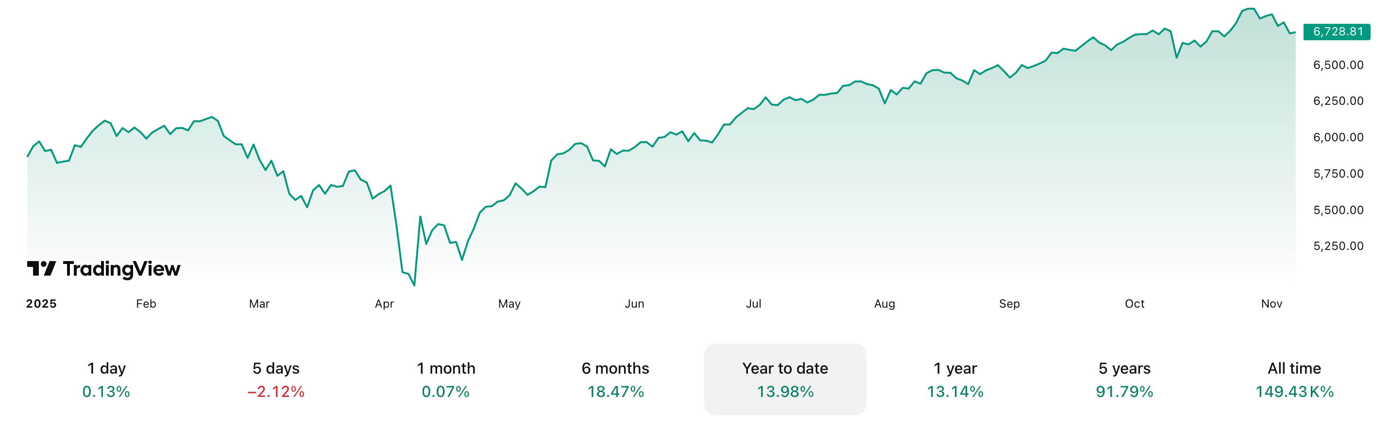This screenshot has height=428, width=1390.
Task: Switch to the 1 year range
Action: 954,379
